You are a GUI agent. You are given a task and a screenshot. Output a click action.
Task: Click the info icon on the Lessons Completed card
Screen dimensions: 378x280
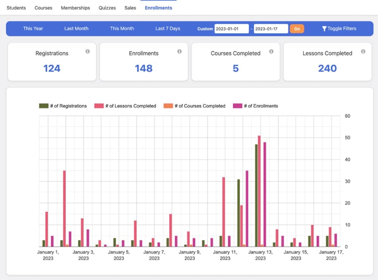coord(363,52)
